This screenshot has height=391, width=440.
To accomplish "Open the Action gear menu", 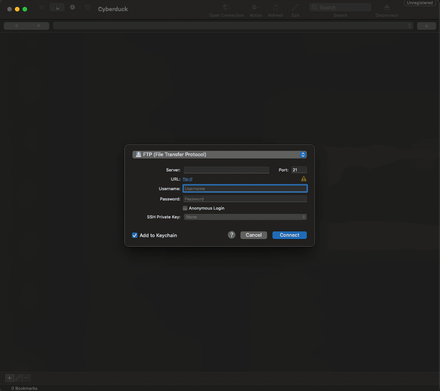I will coord(256,8).
